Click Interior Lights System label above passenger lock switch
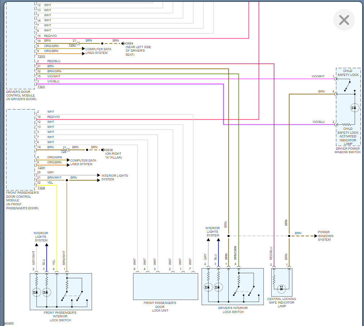 (41, 237)
